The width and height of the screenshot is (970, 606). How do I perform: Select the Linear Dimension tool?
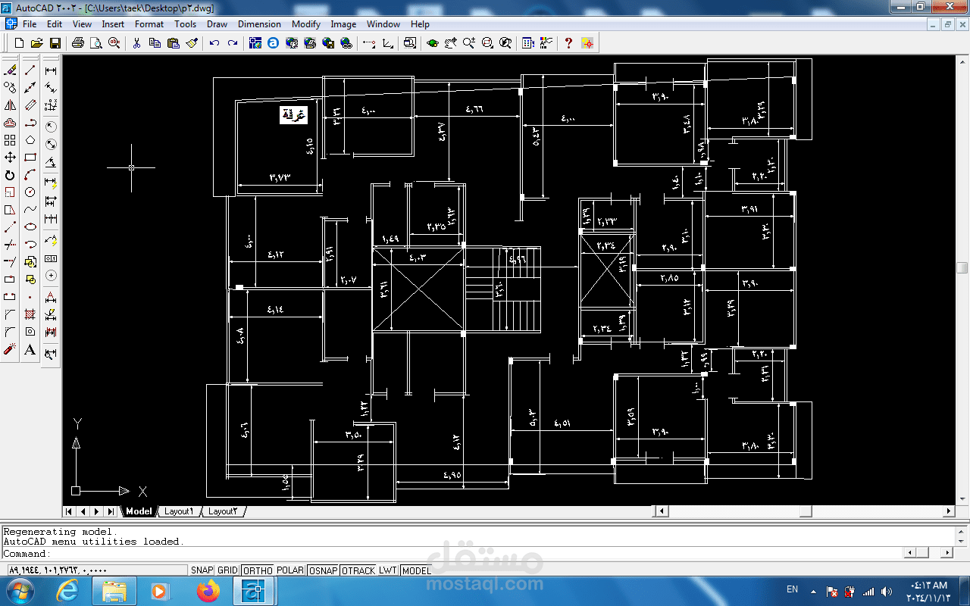point(51,70)
